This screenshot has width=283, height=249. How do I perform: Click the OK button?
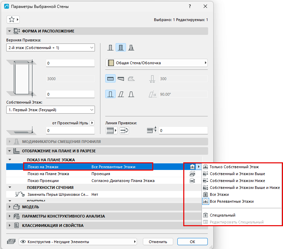pyautogui.click(x=192, y=242)
